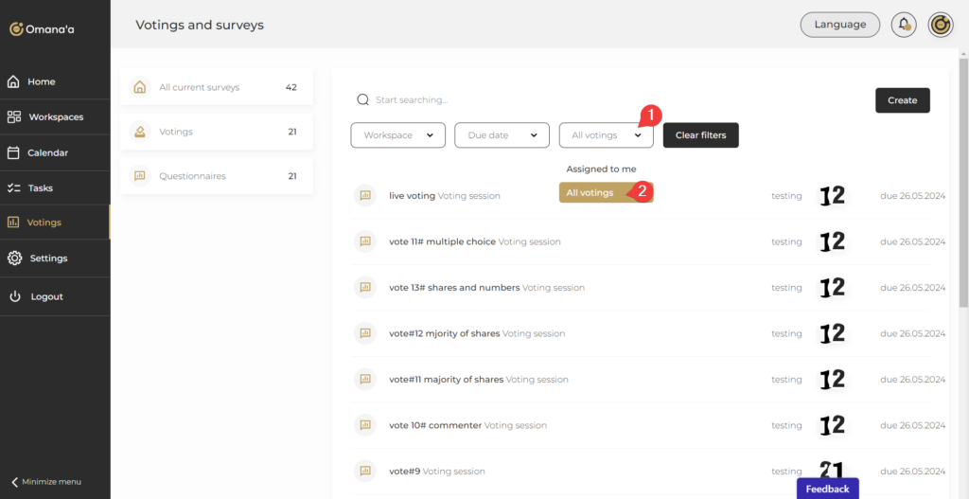Image resolution: width=969 pixels, height=499 pixels.
Task: Click the search magnifier icon
Action: click(362, 99)
